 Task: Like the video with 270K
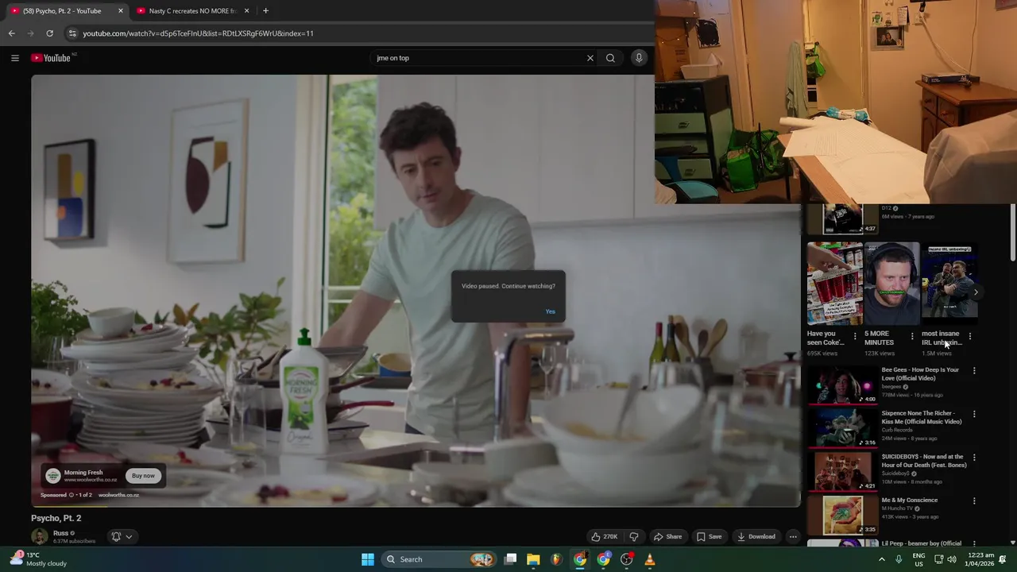click(604, 536)
